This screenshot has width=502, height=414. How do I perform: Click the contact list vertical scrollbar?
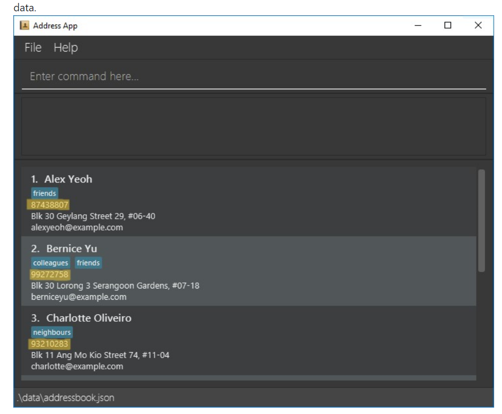tap(481, 221)
